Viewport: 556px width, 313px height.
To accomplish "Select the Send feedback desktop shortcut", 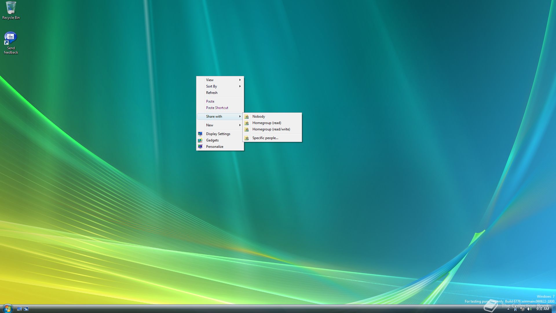I will [11, 43].
